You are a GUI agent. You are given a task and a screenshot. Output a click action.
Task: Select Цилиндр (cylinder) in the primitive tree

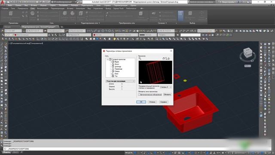pos(118,67)
